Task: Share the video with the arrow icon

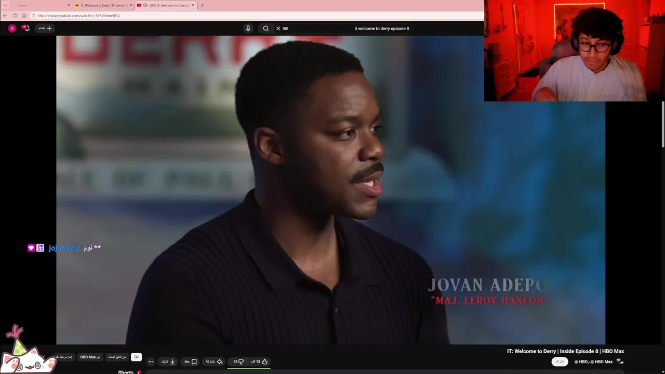Action: (214, 362)
